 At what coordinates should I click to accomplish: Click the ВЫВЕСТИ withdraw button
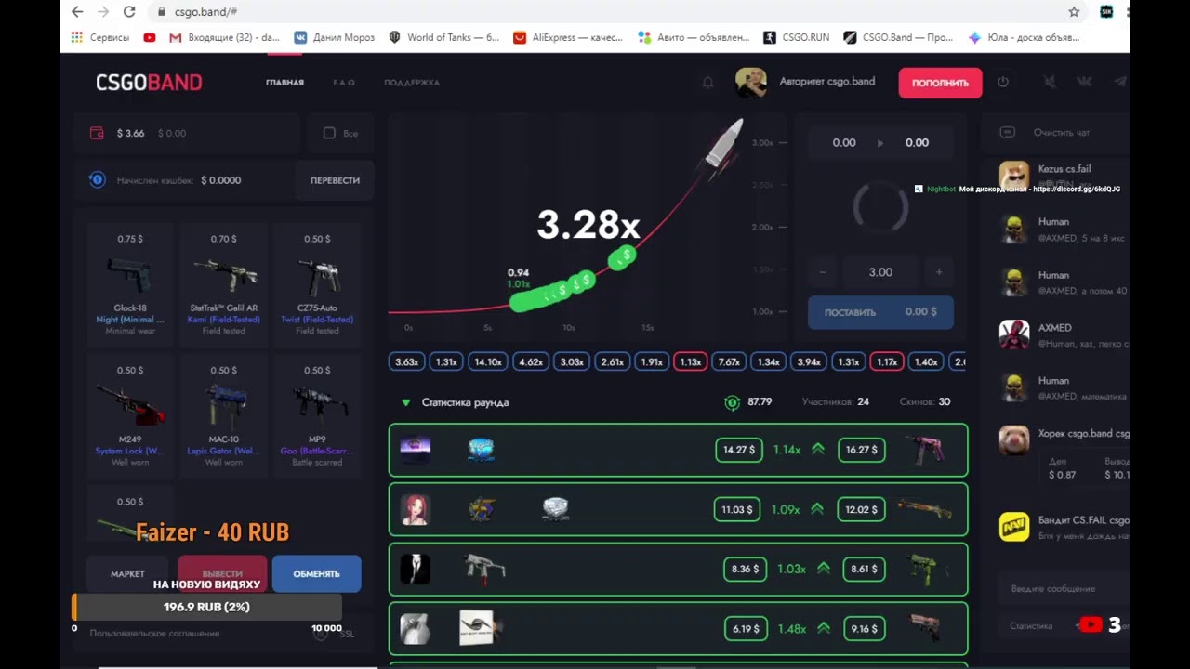[222, 574]
